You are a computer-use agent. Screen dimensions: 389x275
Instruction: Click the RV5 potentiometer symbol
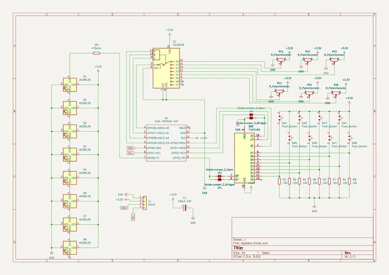[x=309, y=93]
